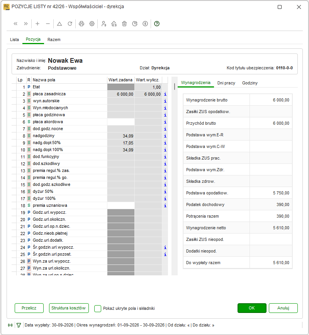Click the filter funnel icon in status bar
The width and height of the screenshot is (309, 335).
[x=19, y=325]
